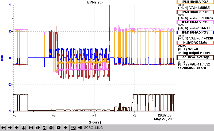The image size is (214, 131).
Task: Click the vertical zoom-in hourglass icon
Action: tap(44, 128)
